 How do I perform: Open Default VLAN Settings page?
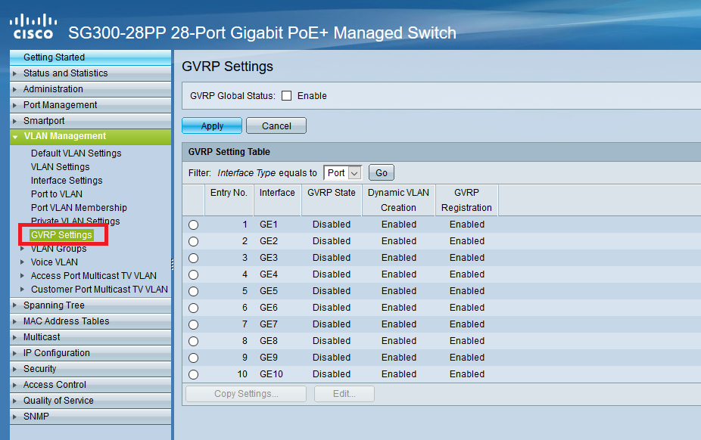point(76,153)
